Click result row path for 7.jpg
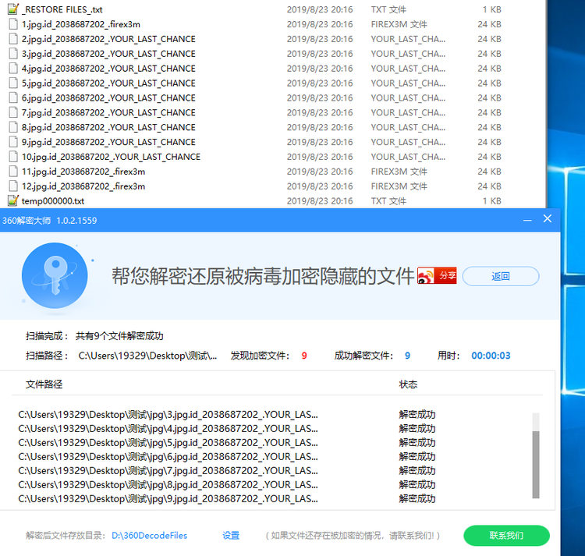This screenshot has height=556, width=585. (168, 470)
